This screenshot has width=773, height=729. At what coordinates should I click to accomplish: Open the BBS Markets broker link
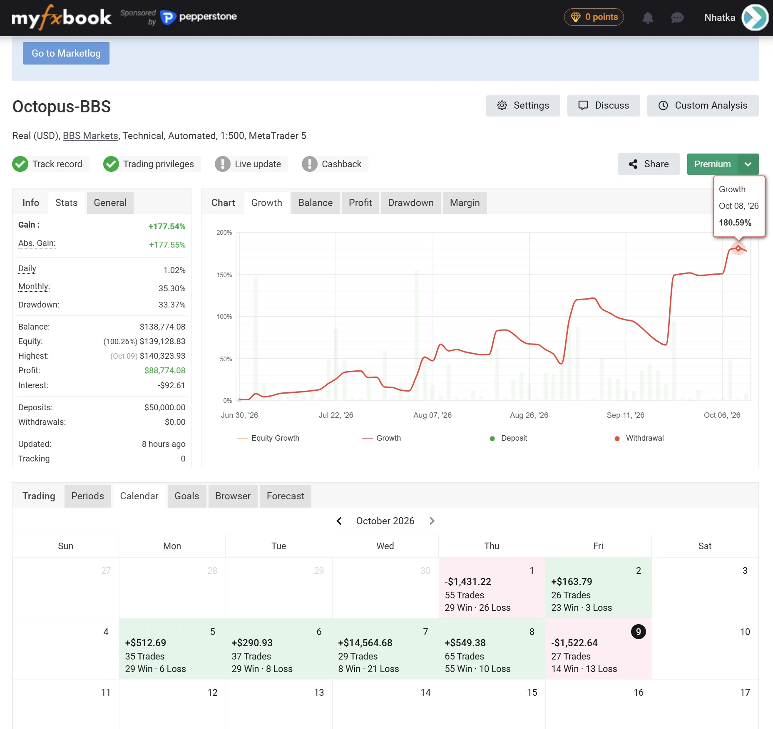pyautogui.click(x=90, y=136)
